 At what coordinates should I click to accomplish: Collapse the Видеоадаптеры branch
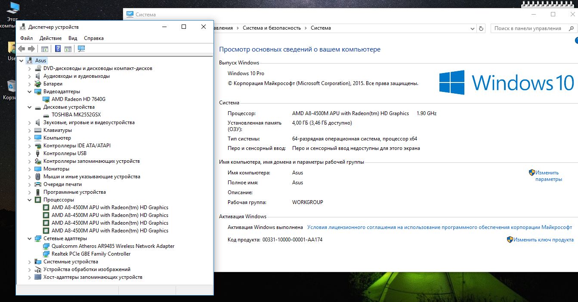pos(29,92)
